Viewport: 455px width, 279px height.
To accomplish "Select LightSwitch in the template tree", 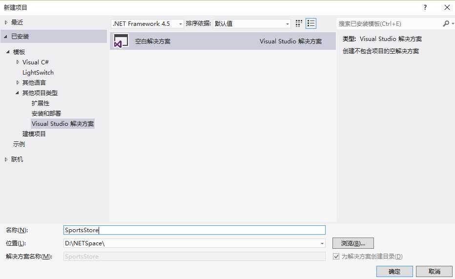I will coord(38,73).
